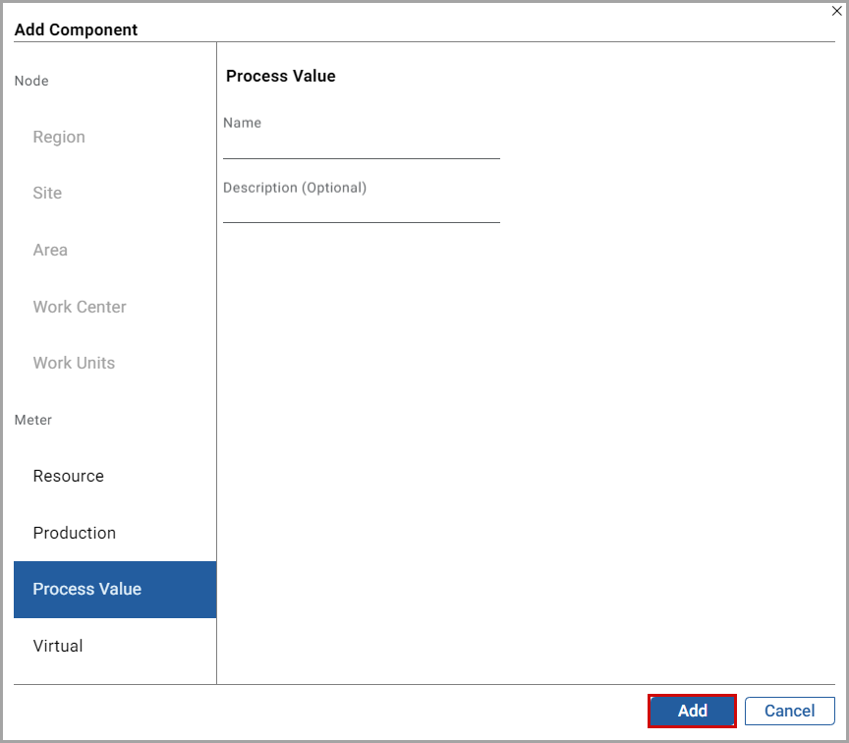Click the Process Value form heading
849x743 pixels.
tap(281, 77)
